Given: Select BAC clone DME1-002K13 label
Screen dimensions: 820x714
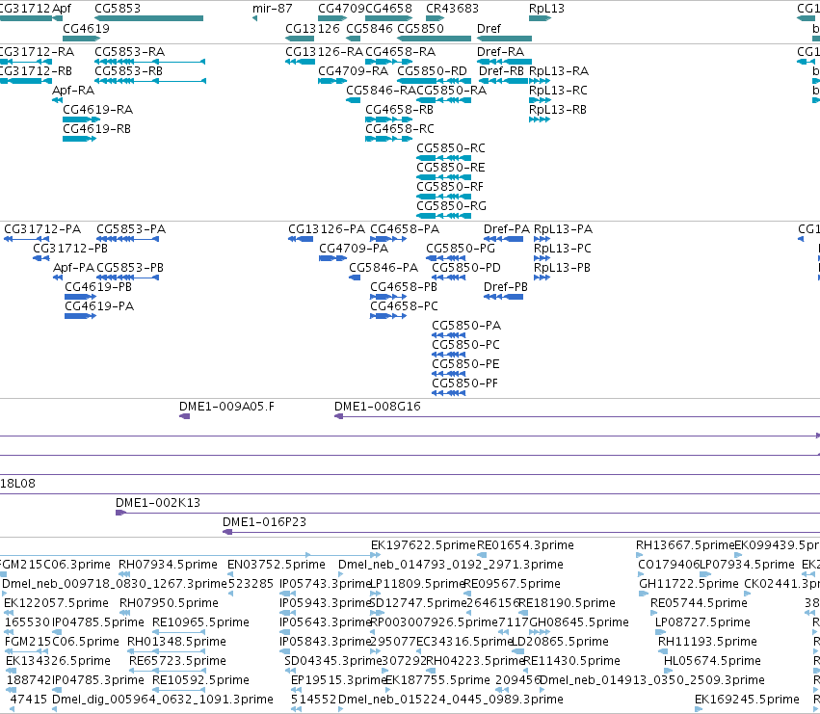Looking at the screenshot, I should [158, 503].
